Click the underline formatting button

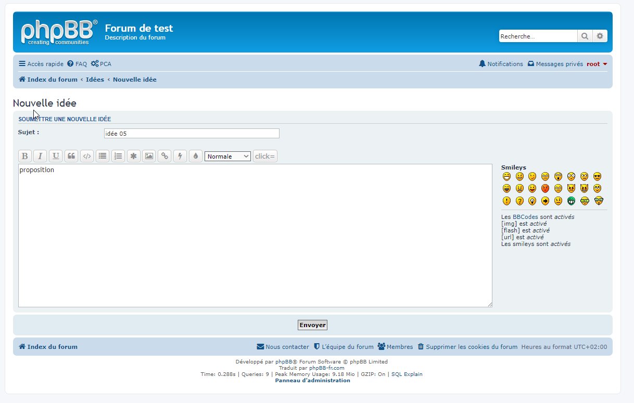click(x=56, y=156)
